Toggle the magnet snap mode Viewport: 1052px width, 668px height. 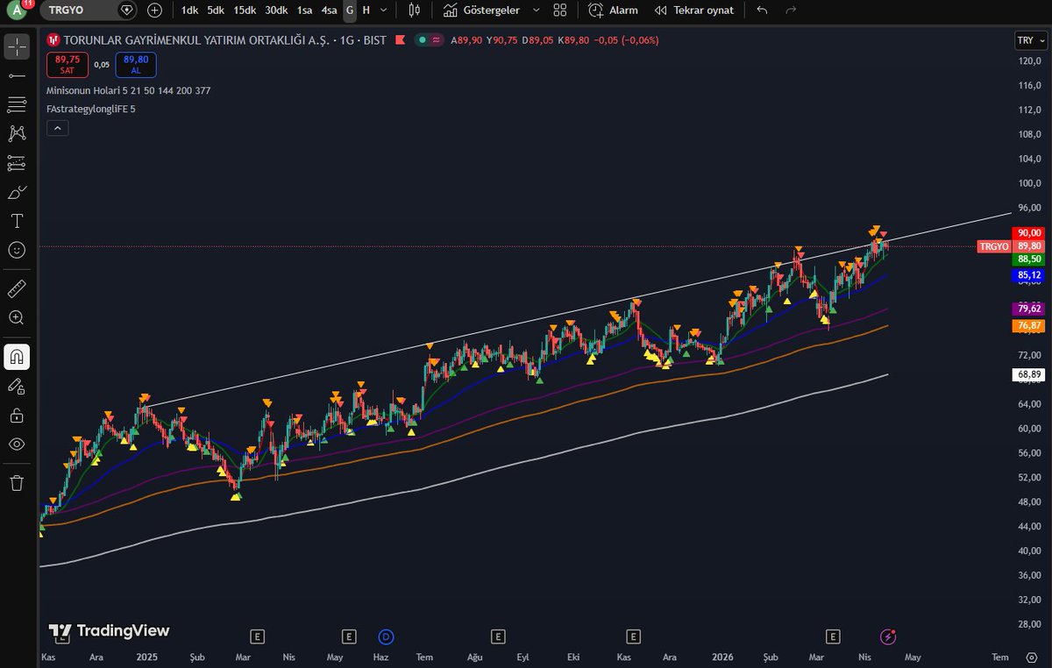17,357
